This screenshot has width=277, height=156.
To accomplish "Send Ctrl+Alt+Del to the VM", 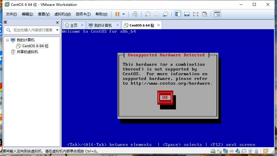I will click(x=135, y=14).
